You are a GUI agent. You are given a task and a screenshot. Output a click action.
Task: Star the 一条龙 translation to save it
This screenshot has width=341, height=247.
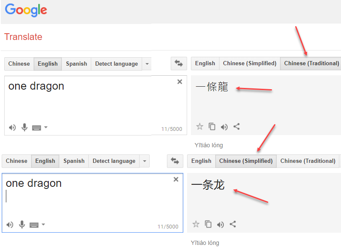coord(196,224)
